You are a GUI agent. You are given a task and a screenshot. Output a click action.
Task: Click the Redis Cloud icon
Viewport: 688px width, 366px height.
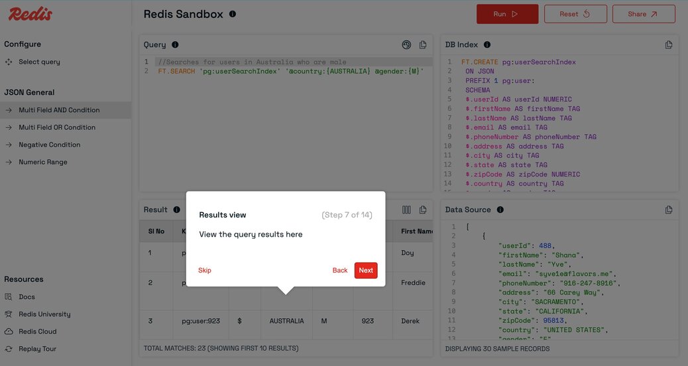[9, 332]
